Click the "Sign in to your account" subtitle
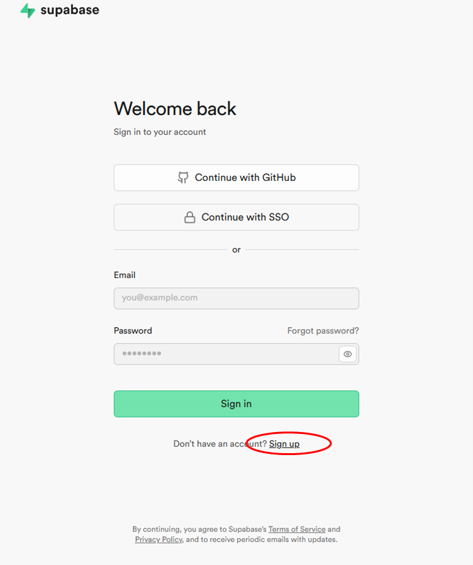This screenshot has width=473, height=565. pyautogui.click(x=160, y=132)
